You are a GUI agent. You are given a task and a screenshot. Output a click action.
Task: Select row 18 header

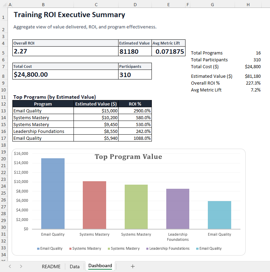(3, 145)
